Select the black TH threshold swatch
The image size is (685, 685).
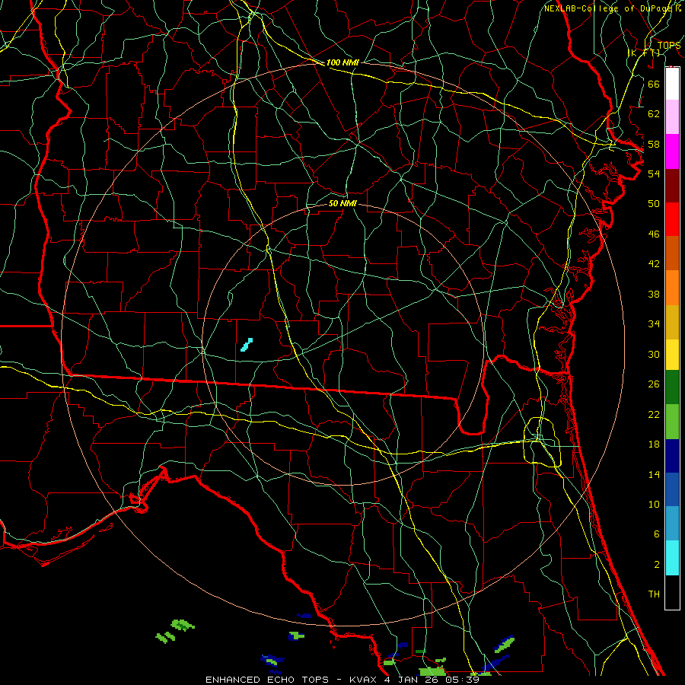672,592
